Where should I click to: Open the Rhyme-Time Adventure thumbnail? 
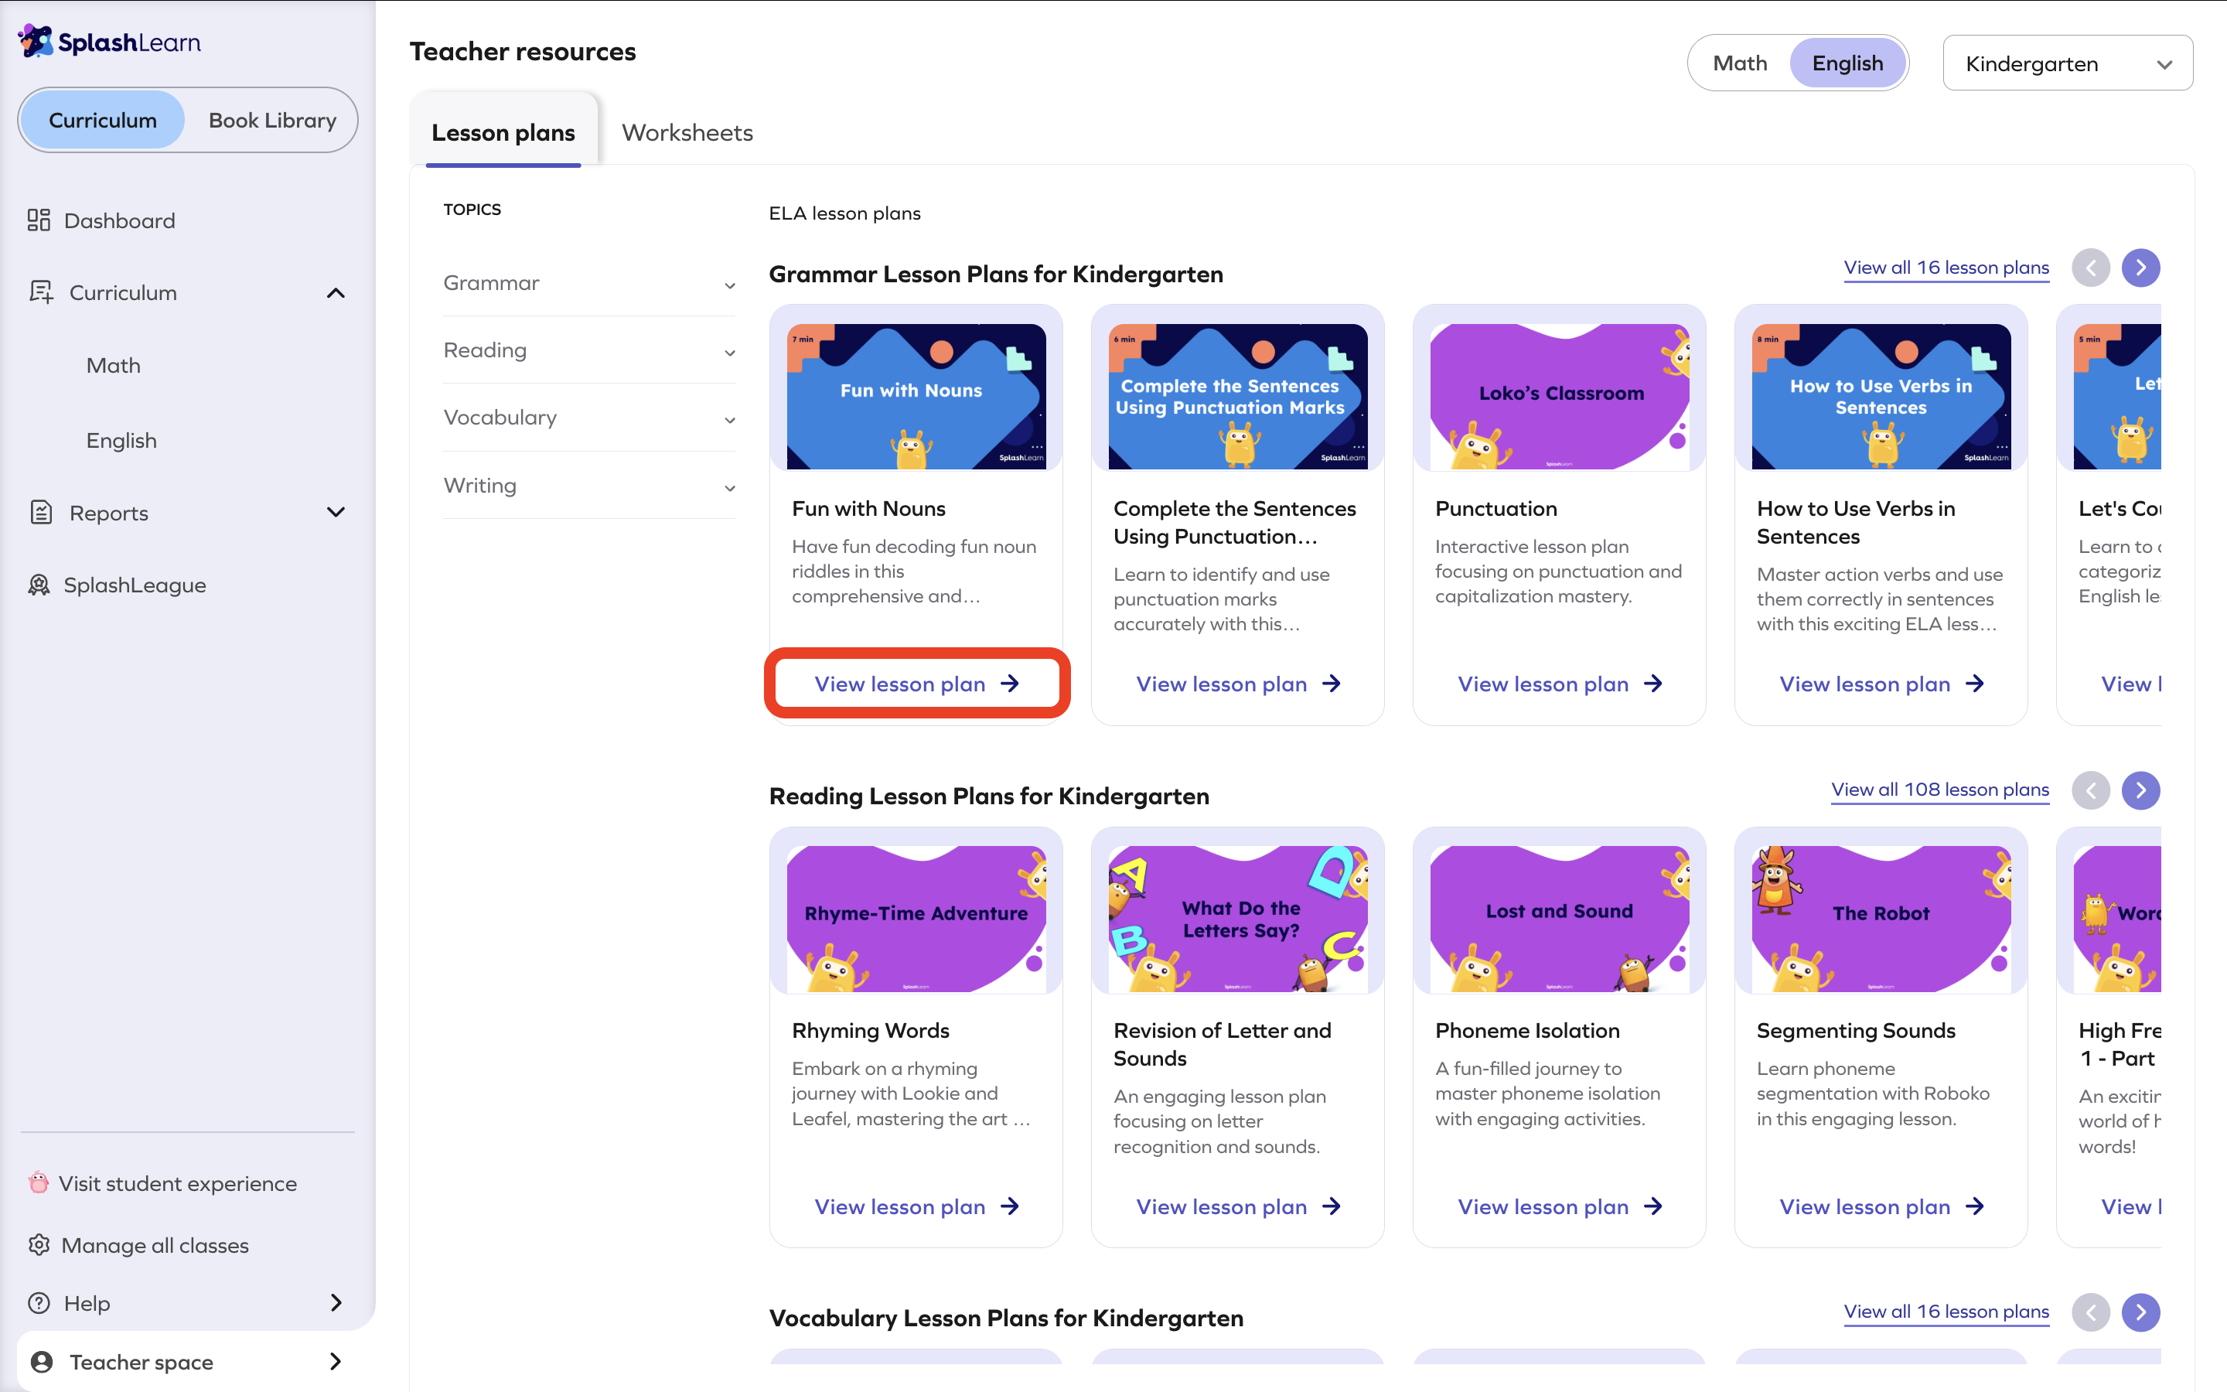916,919
